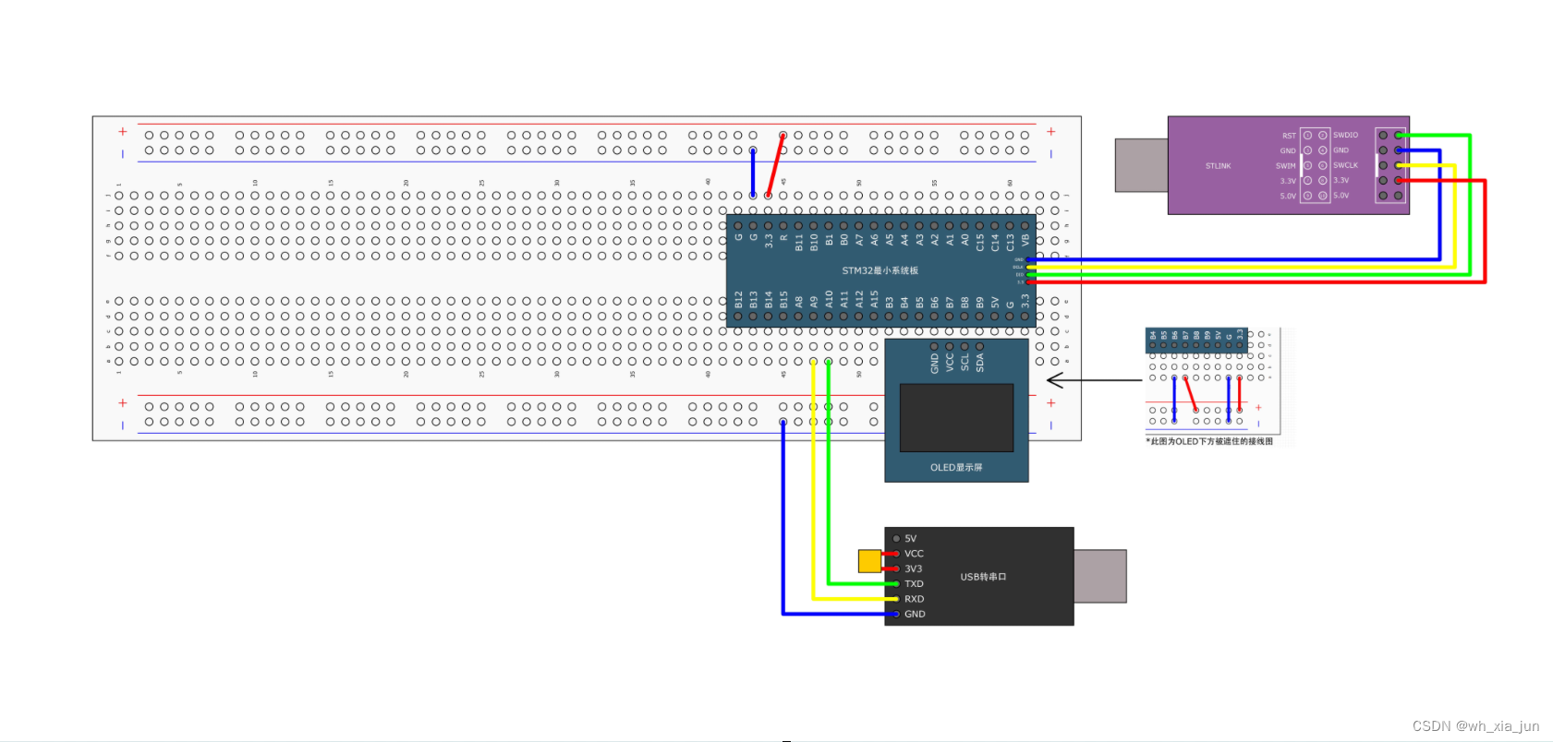
Task: Click the RST label on STLINK
Action: point(1289,136)
